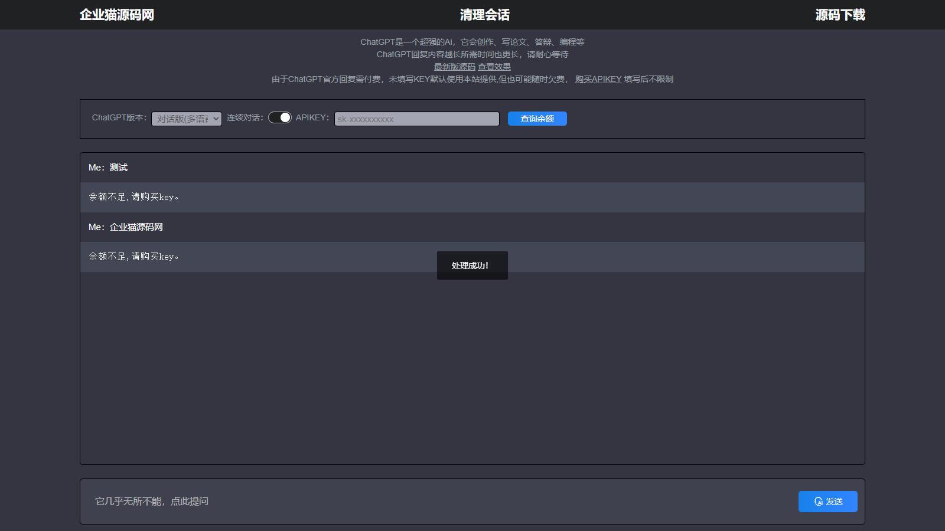The image size is (945, 531).
Task: Follow the 查看效果 link
Action: point(494,67)
